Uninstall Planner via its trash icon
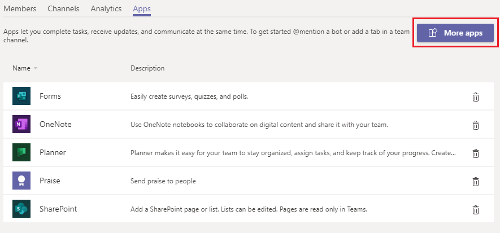Screen dimensions: 500x233 click(476, 153)
